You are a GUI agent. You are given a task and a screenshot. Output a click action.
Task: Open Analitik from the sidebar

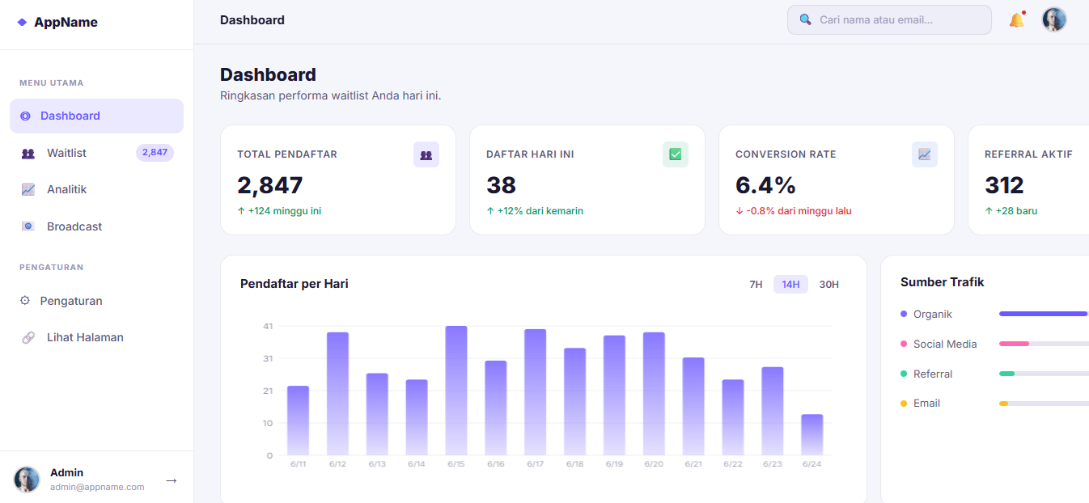[97, 189]
